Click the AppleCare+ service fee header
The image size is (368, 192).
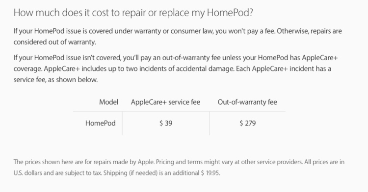[x=165, y=102]
